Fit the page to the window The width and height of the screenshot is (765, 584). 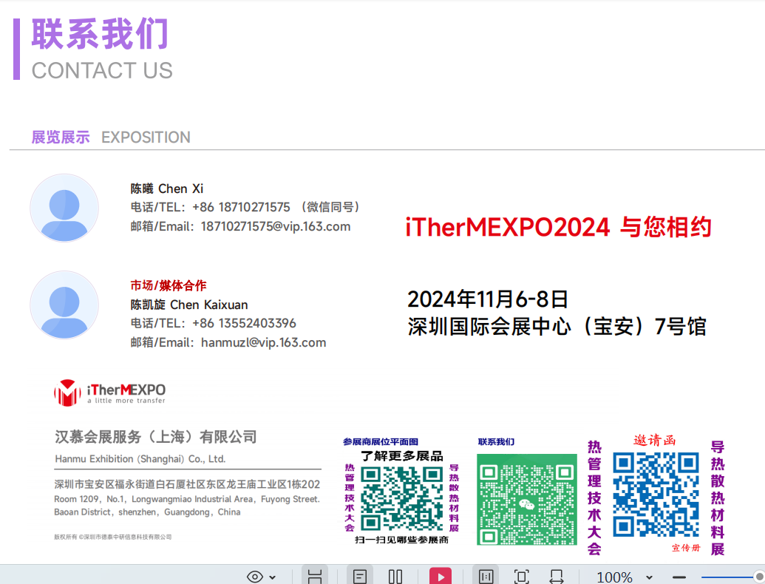click(x=521, y=577)
